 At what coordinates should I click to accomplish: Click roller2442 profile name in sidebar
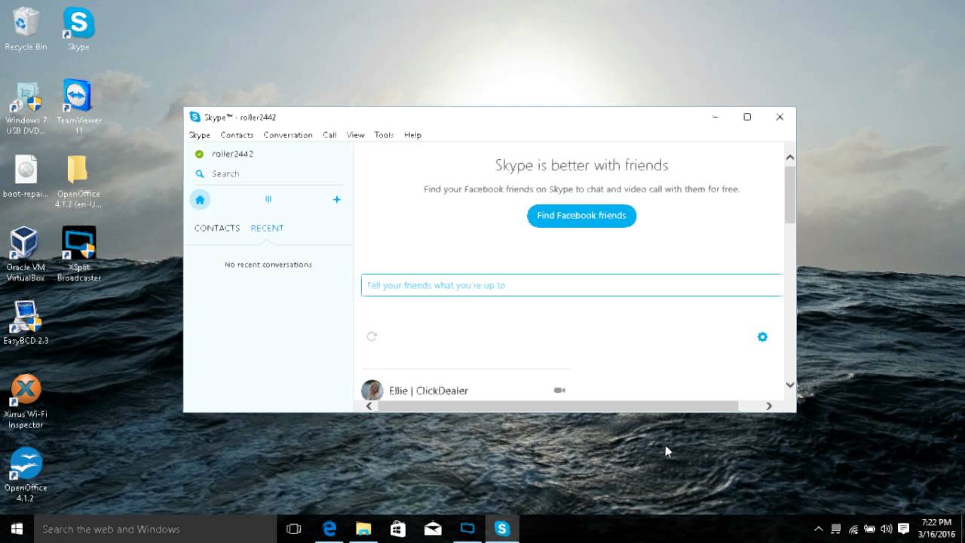(x=232, y=154)
